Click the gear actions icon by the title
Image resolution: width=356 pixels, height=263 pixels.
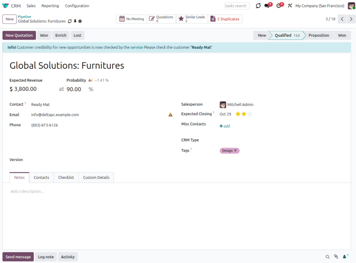click(80, 21)
